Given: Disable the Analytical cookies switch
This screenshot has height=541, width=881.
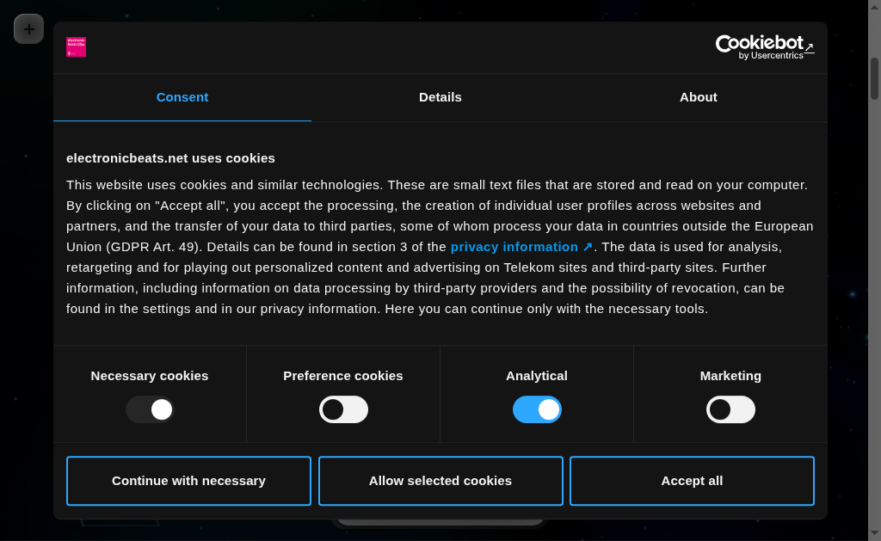Looking at the screenshot, I should (537, 409).
